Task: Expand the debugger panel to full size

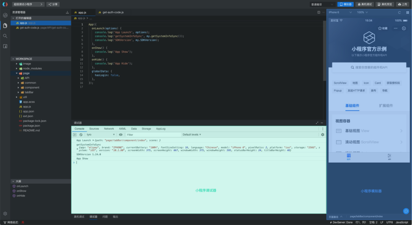Action: coord(317,123)
